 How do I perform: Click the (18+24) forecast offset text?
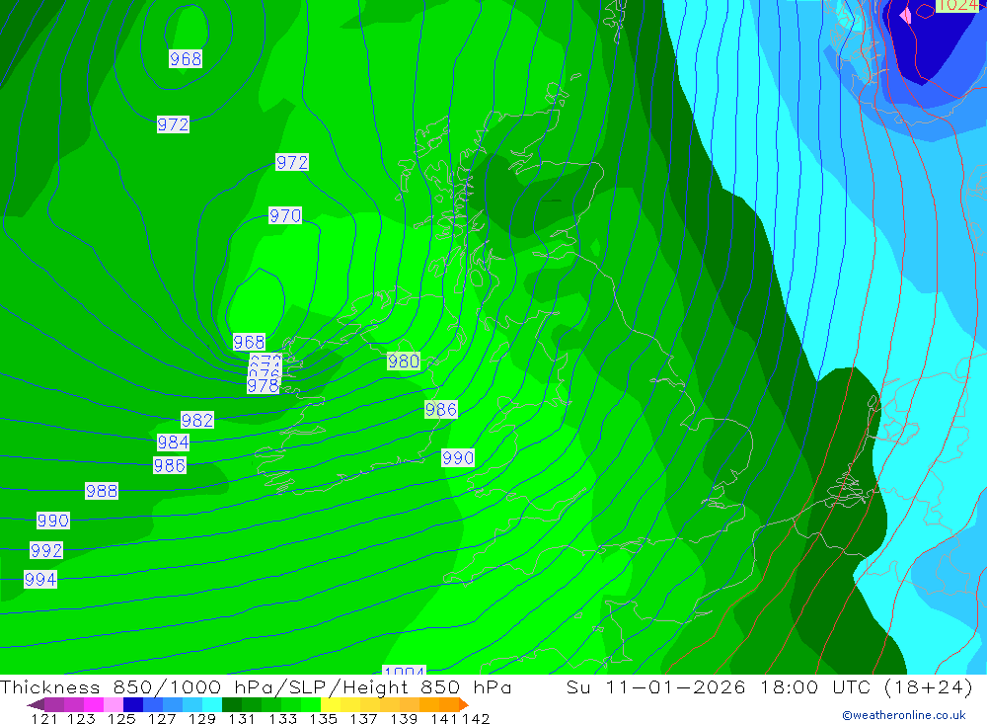[x=929, y=686]
